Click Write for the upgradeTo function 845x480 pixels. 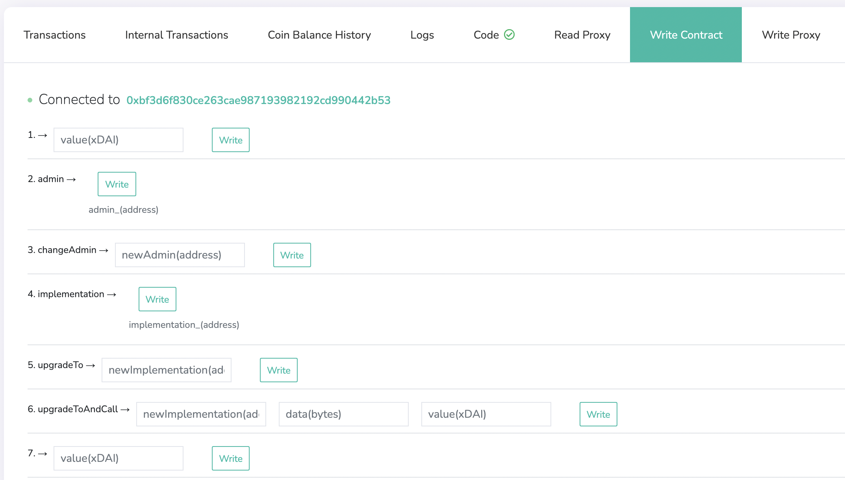tap(278, 370)
